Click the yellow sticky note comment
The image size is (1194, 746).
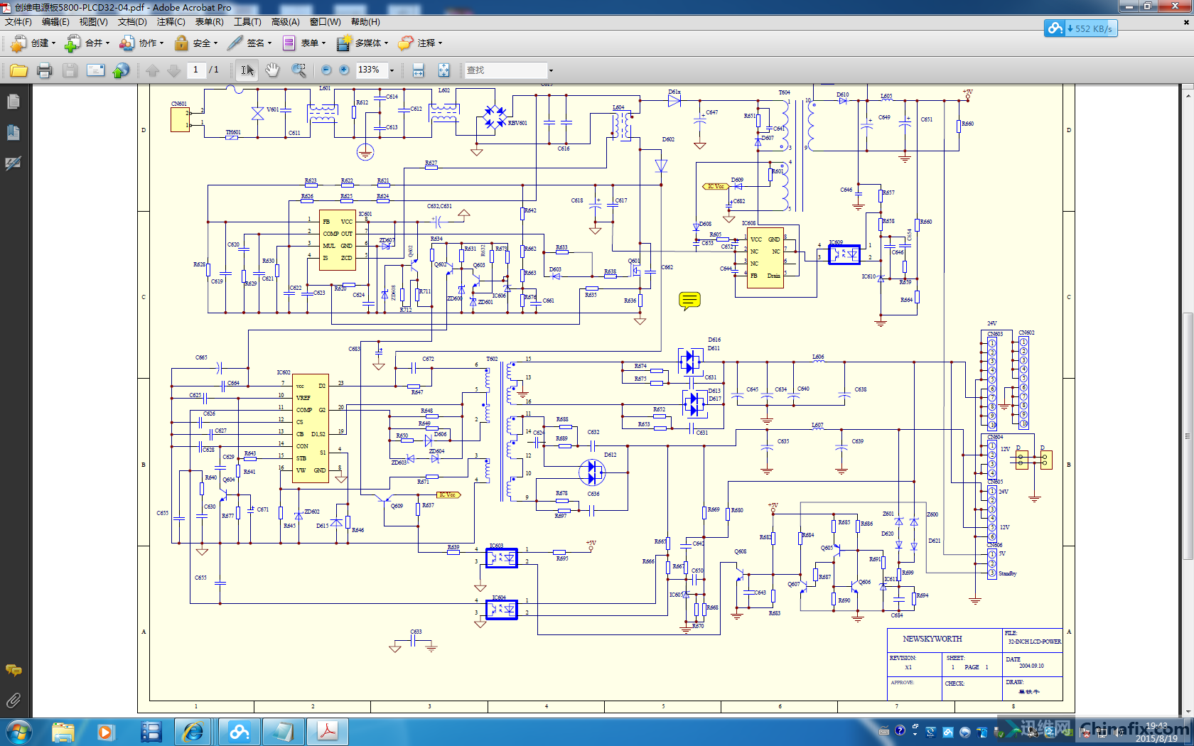[689, 301]
